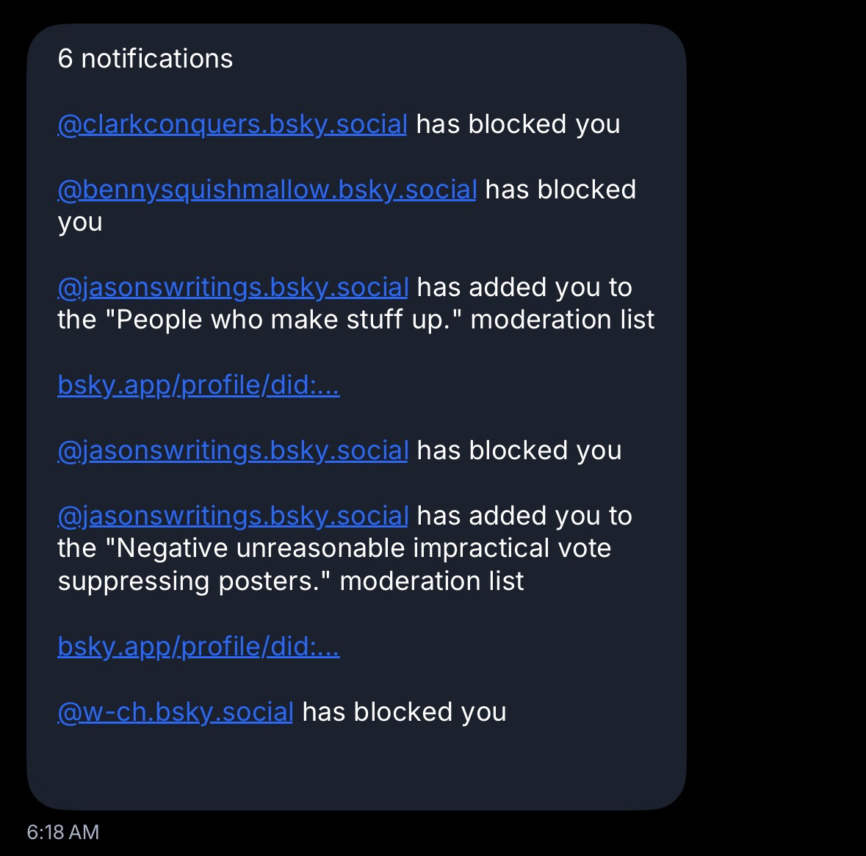The image size is (866, 856).
Task: Open the @clarkconquers.bsky.social profile link
Action: pos(232,124)
